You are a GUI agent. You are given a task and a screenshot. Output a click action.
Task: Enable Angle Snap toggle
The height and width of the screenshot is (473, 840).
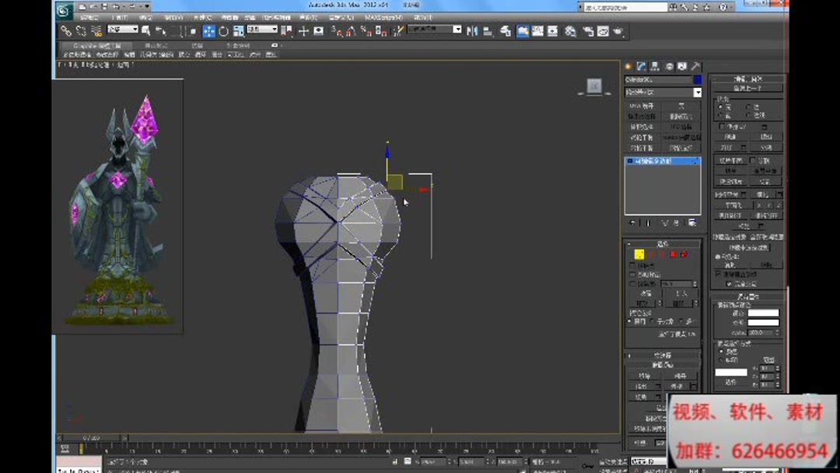coord(351,30)
